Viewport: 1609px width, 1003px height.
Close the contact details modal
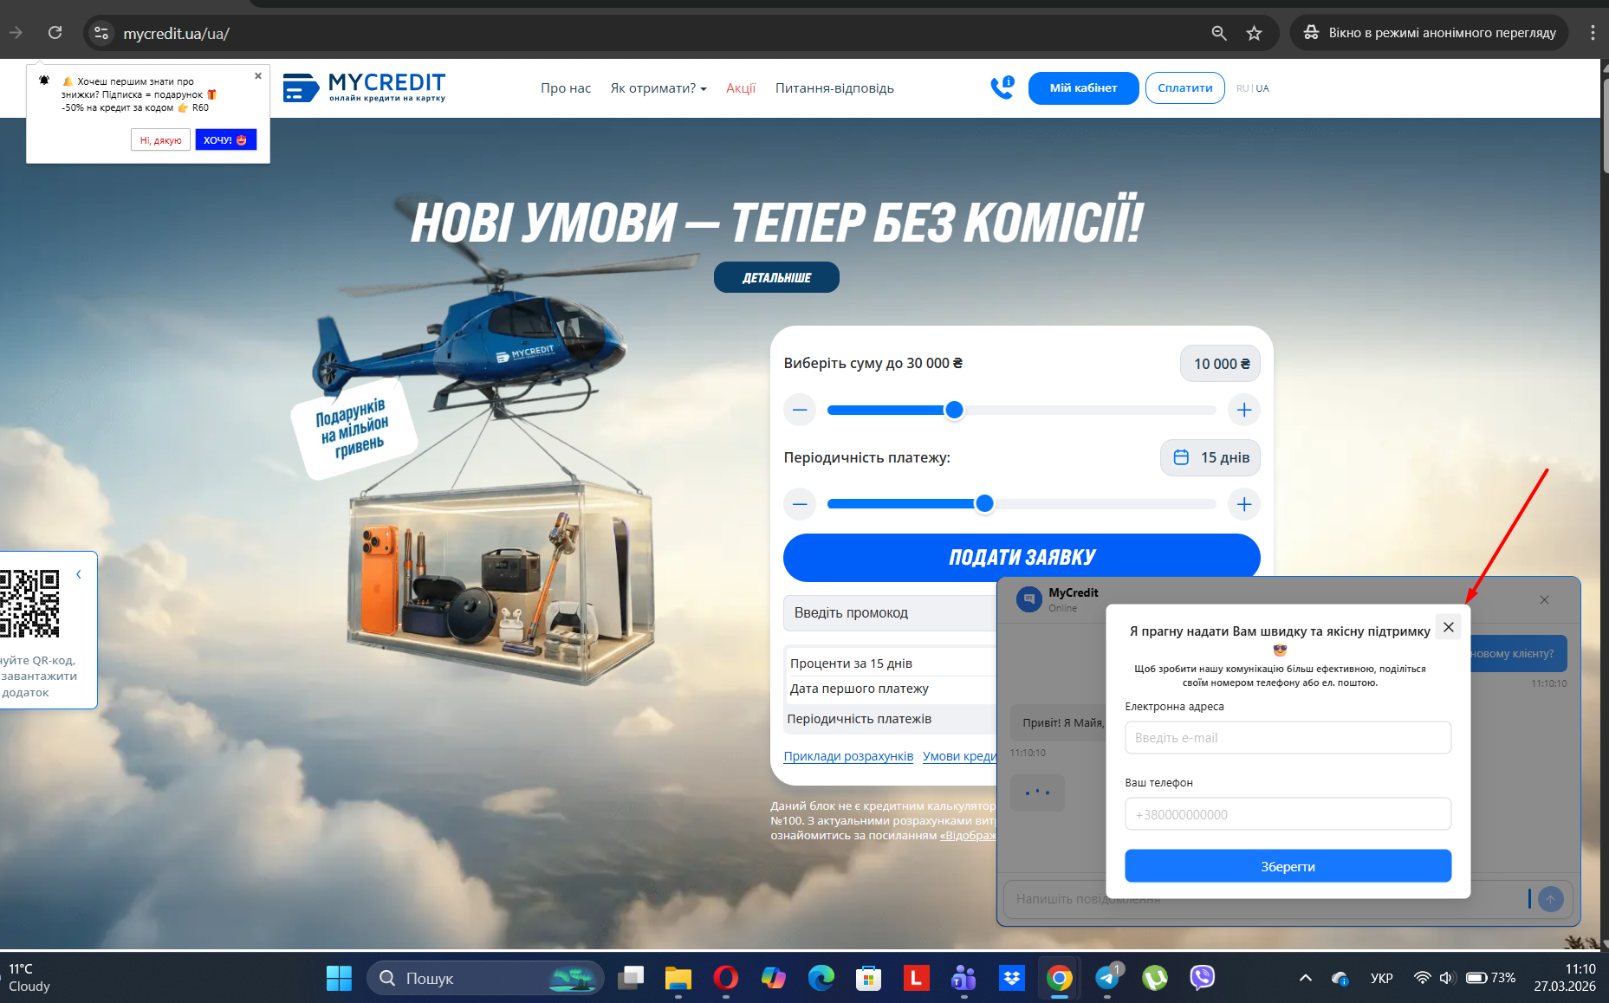(1449, 627)
